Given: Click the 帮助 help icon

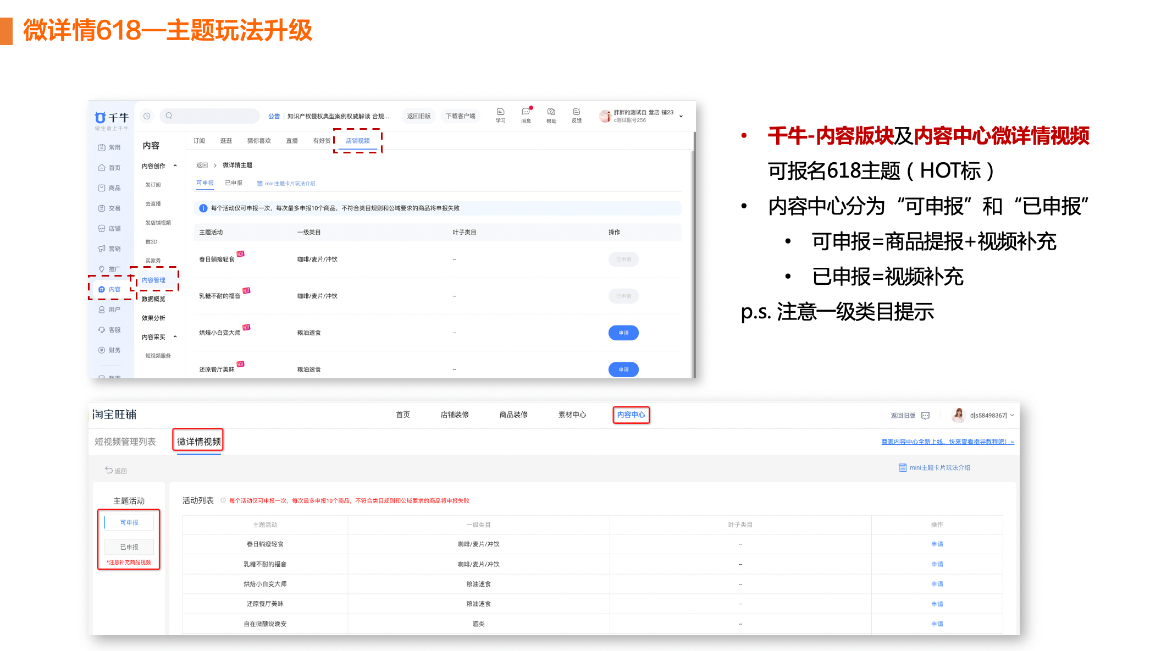Looking at the screenshot, I should coord(551,112).
